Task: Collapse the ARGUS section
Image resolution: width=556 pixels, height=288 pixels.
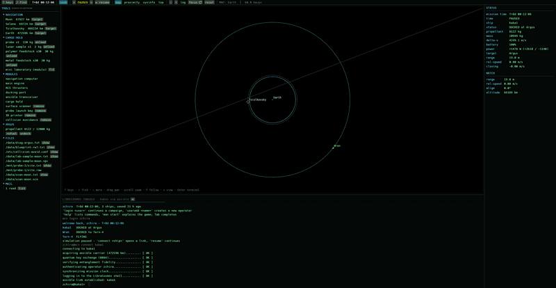Action: coord(10,125)
